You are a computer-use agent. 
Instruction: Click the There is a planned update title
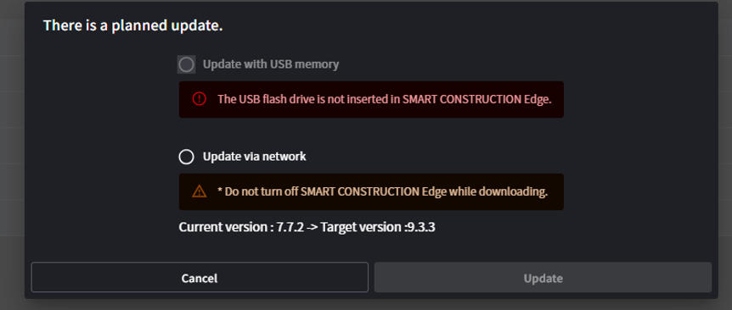pos(133,25)
